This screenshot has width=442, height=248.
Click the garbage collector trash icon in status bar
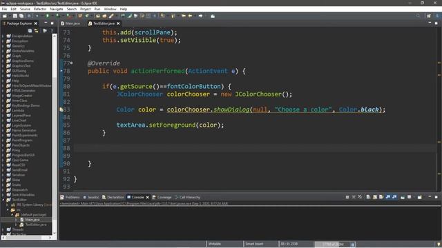tap(352, 245)
